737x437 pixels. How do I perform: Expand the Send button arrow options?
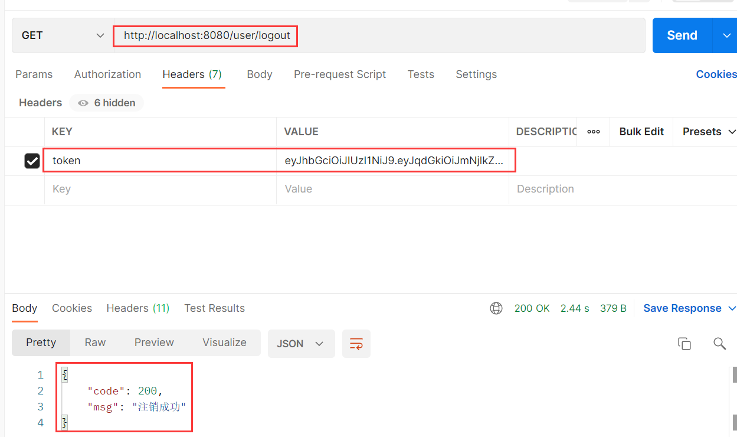tap(726, 35)
